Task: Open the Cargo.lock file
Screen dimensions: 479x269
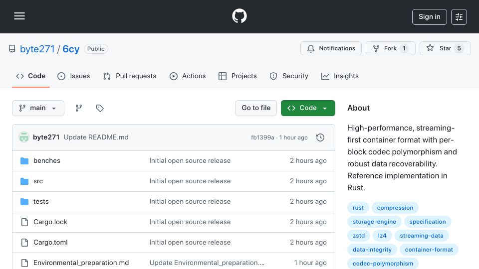Action: click(50, 222)
